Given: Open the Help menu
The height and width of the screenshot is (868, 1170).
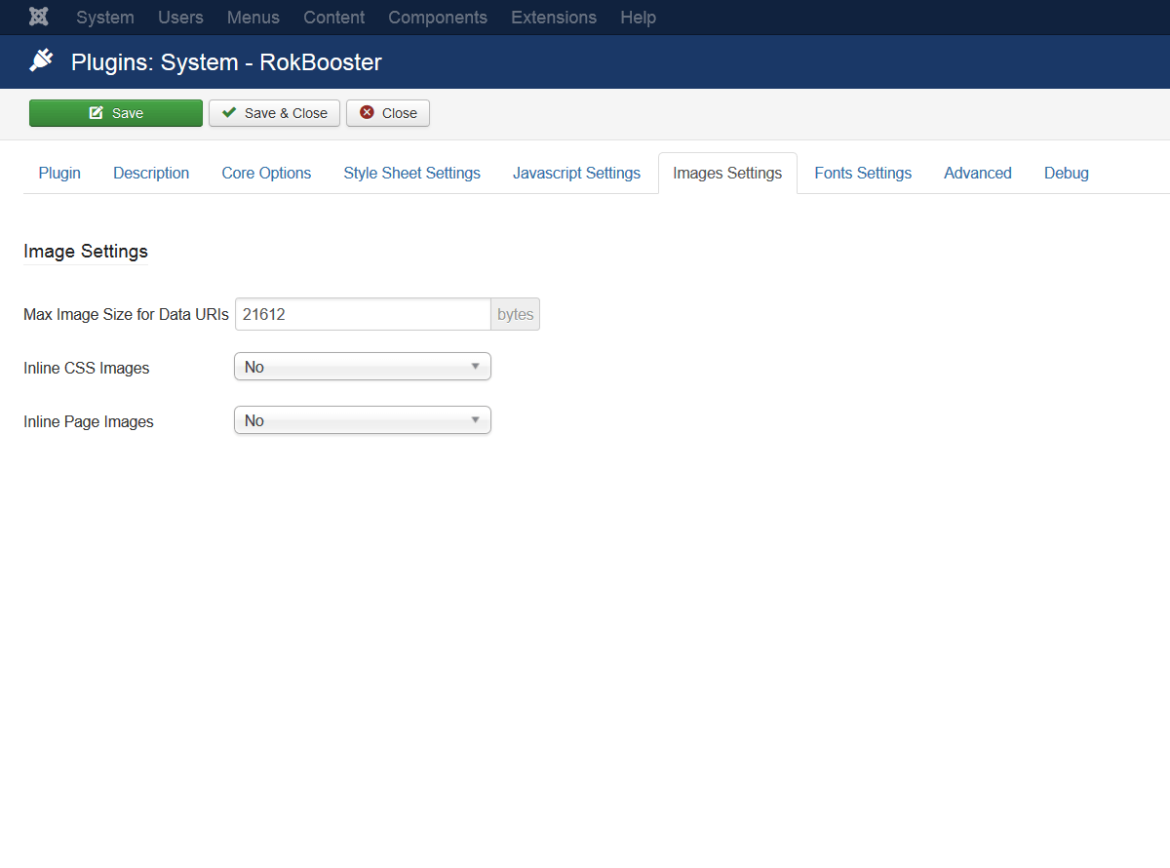Looking at the screenshot, I should pyautogui.click(x=638, y=18).
